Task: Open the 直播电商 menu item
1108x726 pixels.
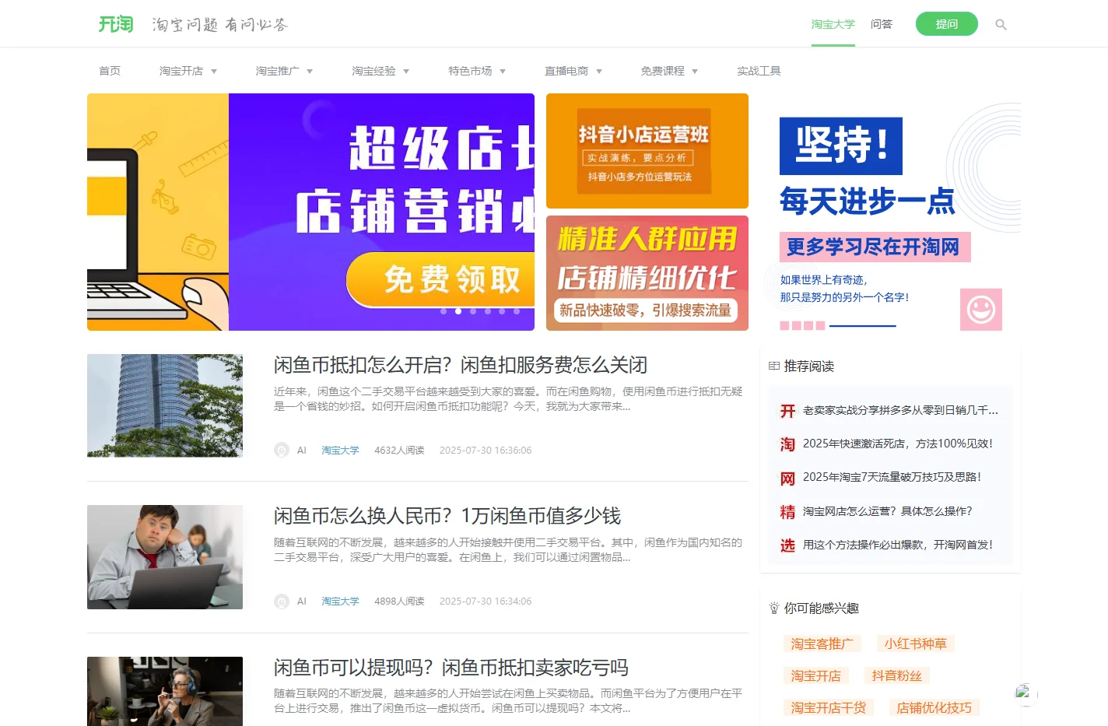Action: point(566,71)
